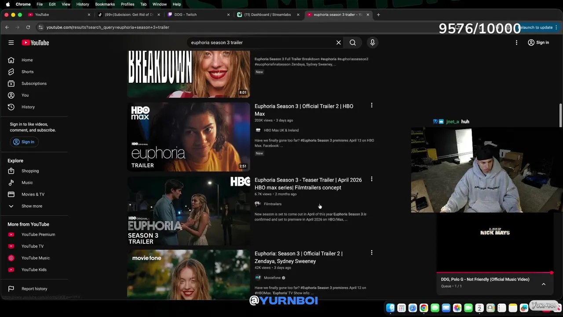Visit the HBO Max UK & Ireland channel
Screen dimensions: 563x317
[281, 130]
